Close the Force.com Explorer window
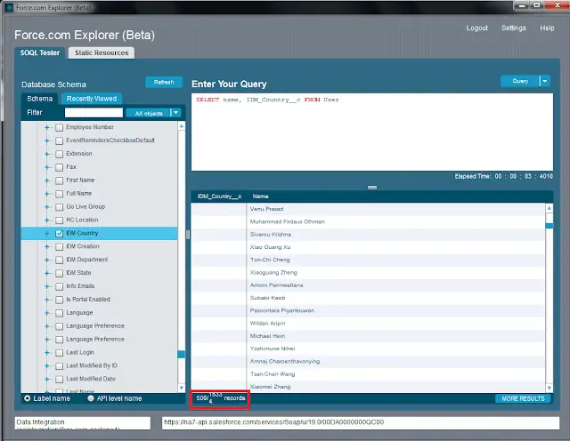Viewport: 570px width, 441px height. pyautogui.click(x=557, y=5)
